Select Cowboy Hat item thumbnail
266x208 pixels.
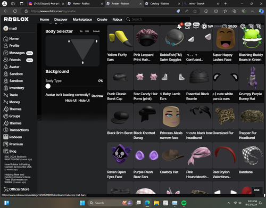pyautogui.click(x=173, y=155)
